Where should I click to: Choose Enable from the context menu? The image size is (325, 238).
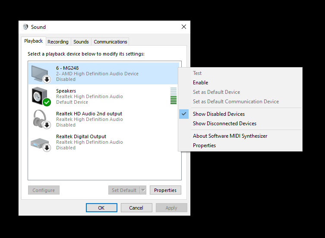coord(200,83)
